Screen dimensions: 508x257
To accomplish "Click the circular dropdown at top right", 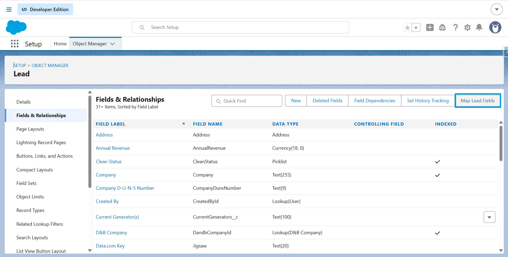I will click(497, 10).
